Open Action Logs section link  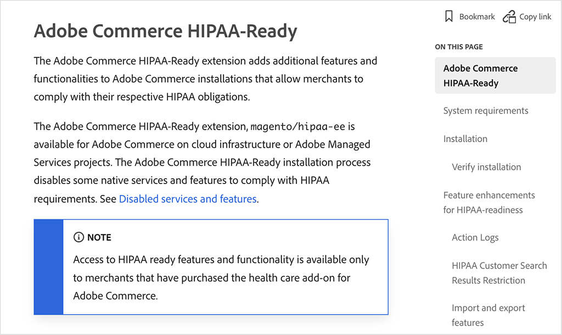[x=475, y=237]
